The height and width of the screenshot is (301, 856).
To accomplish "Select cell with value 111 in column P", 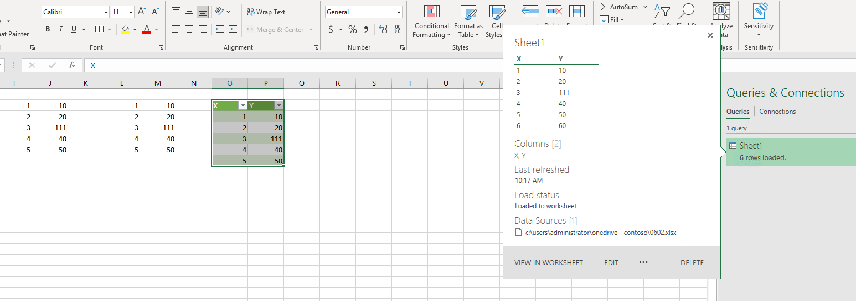I will [266, 139].
